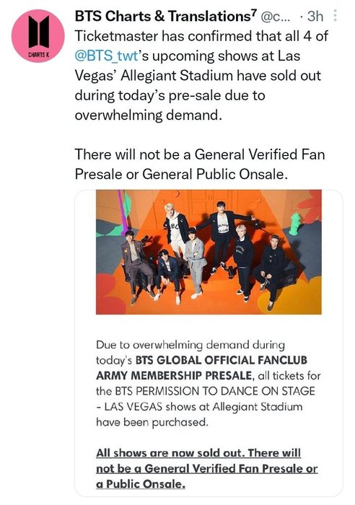Click the person wearing the white hoodie
The width and height of the screenshot is (355, 505).
176,228
